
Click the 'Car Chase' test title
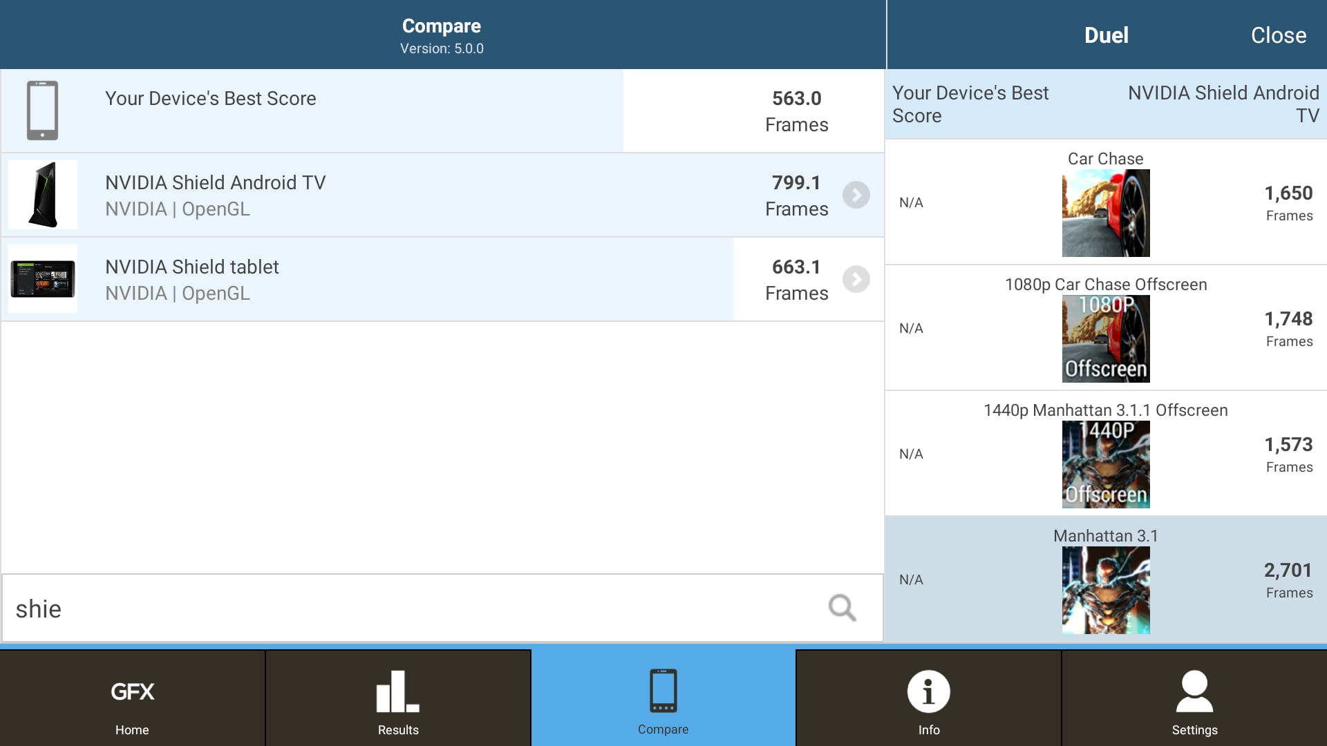(1106, 158)
